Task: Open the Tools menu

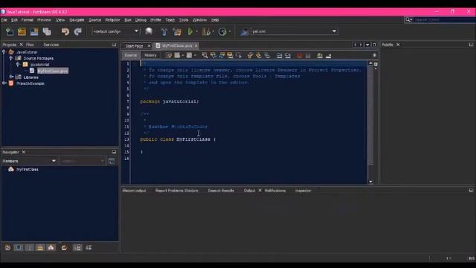Action: point(184,20)
